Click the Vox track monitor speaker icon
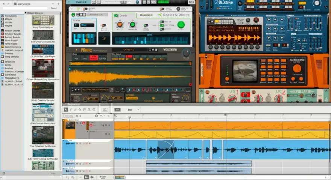Image resolution: width=331 pixels, height=180 pixels. point(90,143)
